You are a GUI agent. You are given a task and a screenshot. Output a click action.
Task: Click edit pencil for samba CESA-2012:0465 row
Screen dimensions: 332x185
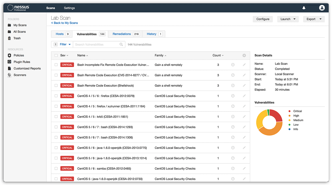click(x=244, y=168)
